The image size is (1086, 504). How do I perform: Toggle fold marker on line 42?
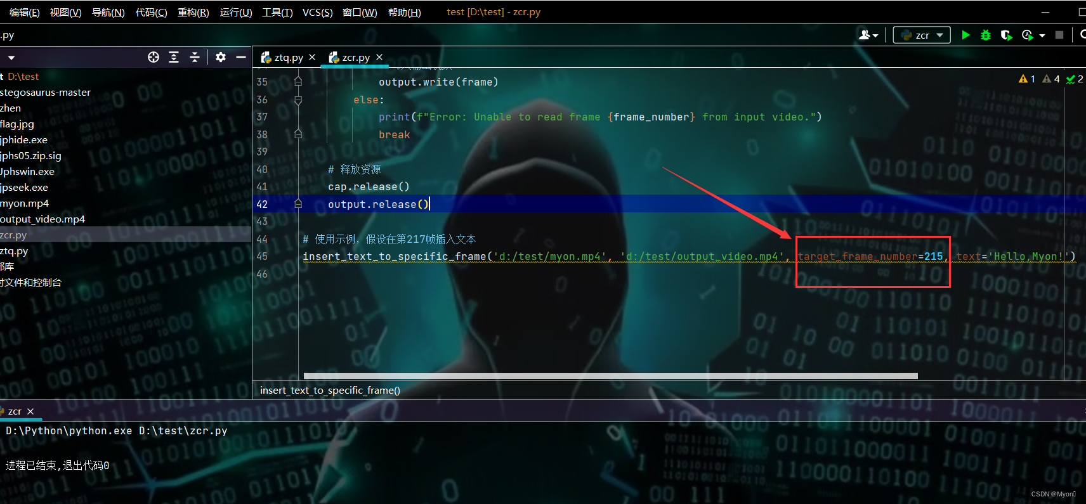tap(298, 204)
